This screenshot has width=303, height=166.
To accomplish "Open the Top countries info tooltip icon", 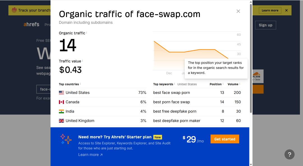I will click(x=81, y=84).
